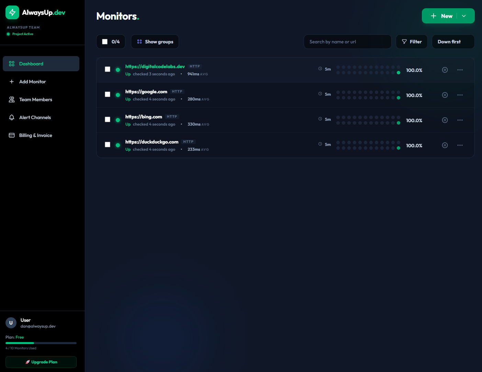
Task: Open the Down first sort dropdown
Action: tap(453, 42)
